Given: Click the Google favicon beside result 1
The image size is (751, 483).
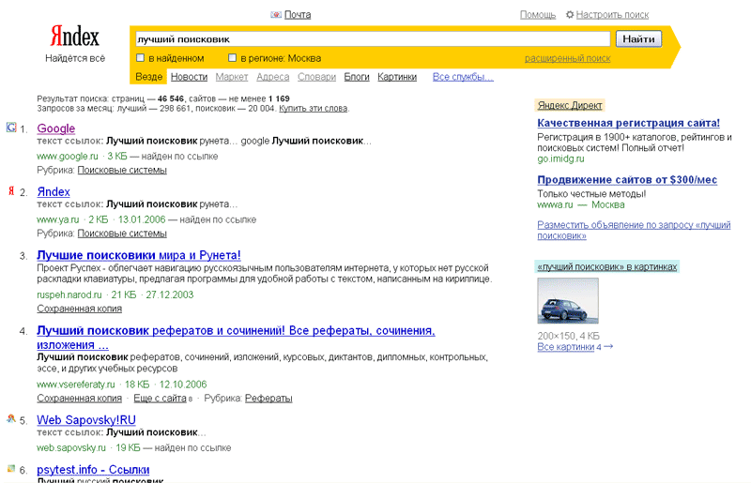Looking at the screenshot, I should click(11, 128).
